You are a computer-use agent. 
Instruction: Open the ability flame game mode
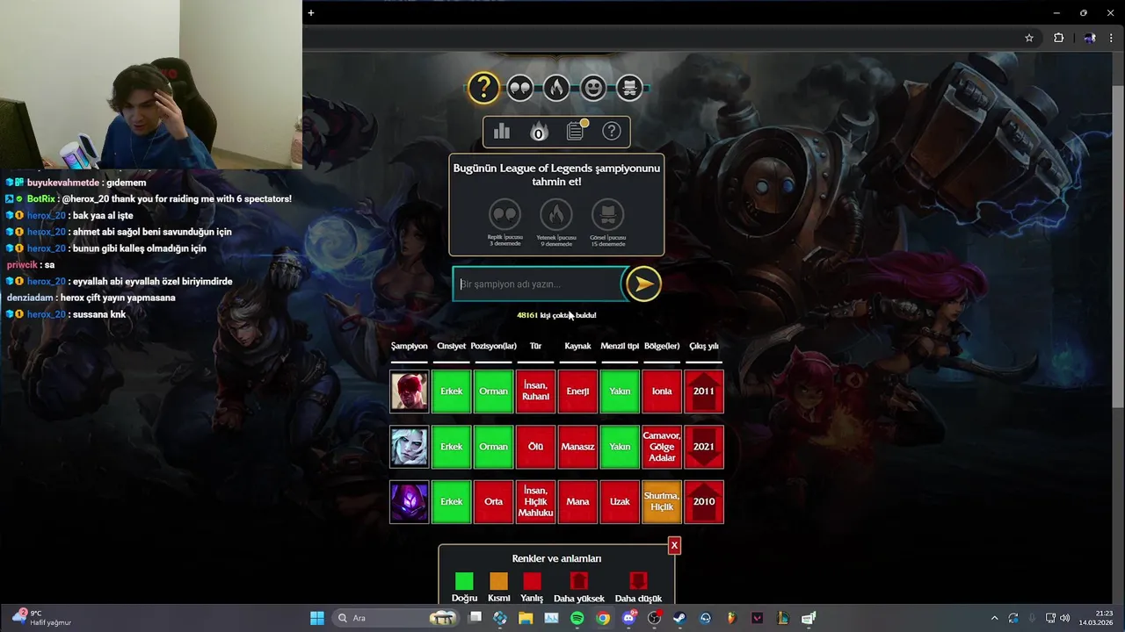point(556,88)
